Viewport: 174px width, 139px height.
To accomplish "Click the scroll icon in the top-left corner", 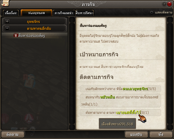I will tap(5, 3).
